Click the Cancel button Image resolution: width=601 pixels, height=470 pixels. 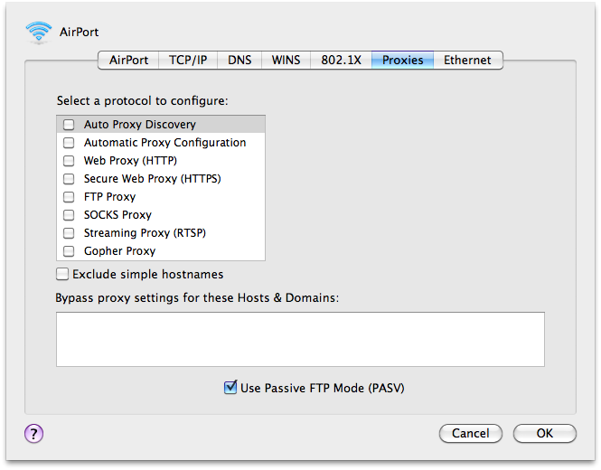point(471,433)
